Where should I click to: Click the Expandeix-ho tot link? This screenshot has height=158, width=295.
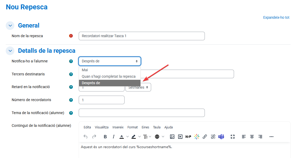(x=276, y=18)
